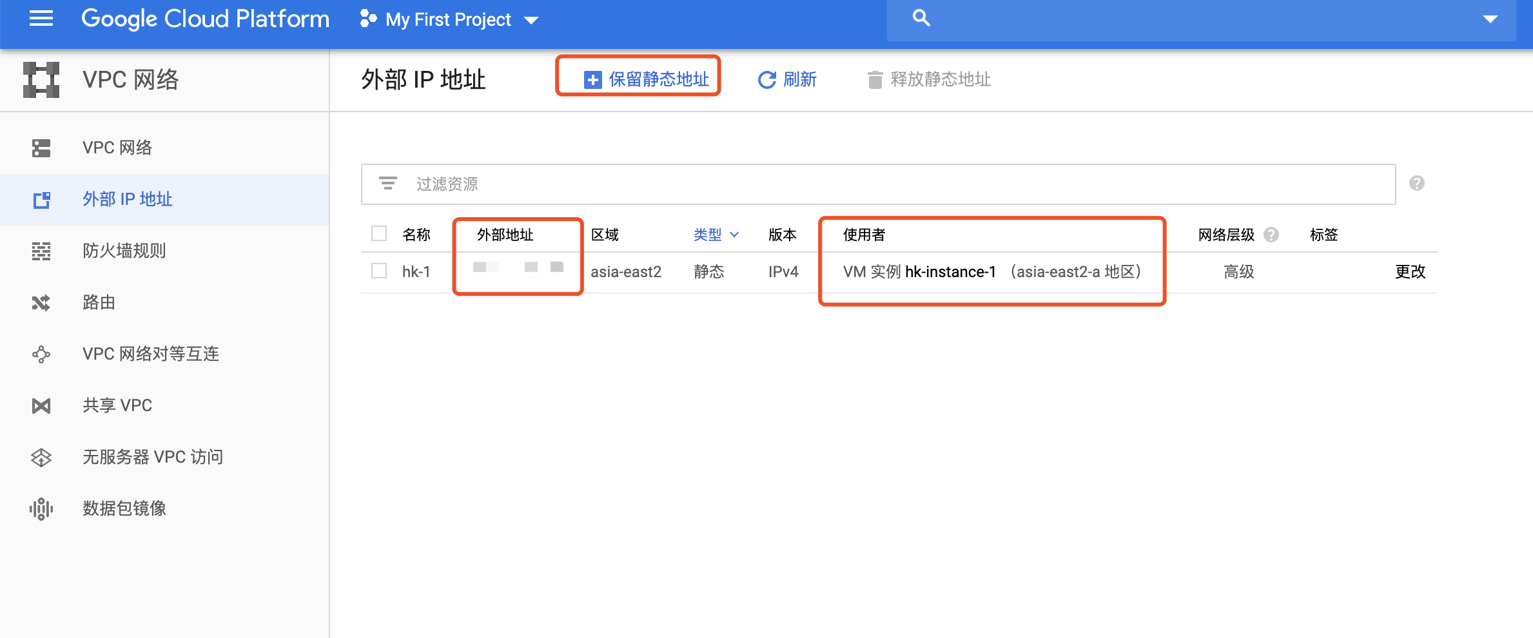Click the project hexagon icon
This screenshot has height=638, width=1533.
tap(368, 19)
